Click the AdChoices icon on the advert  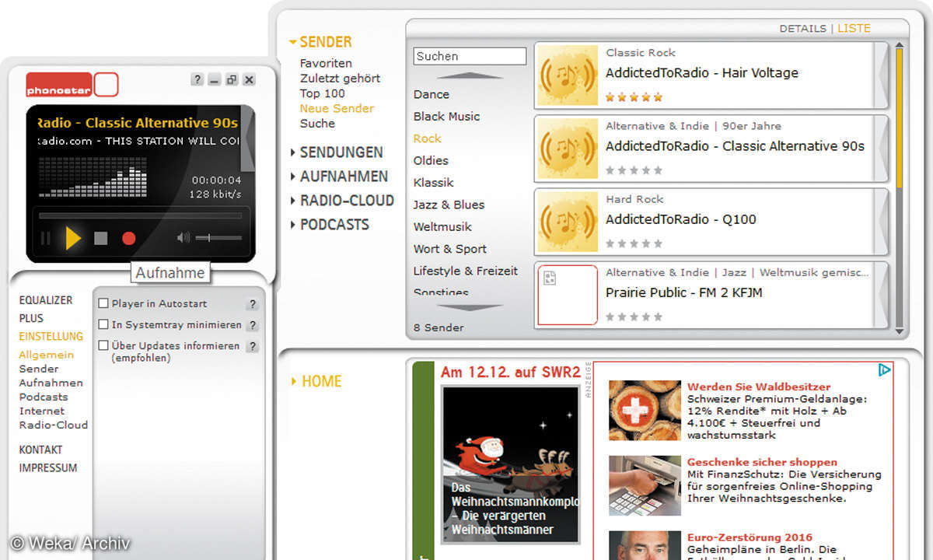click(x=884, y=370)
